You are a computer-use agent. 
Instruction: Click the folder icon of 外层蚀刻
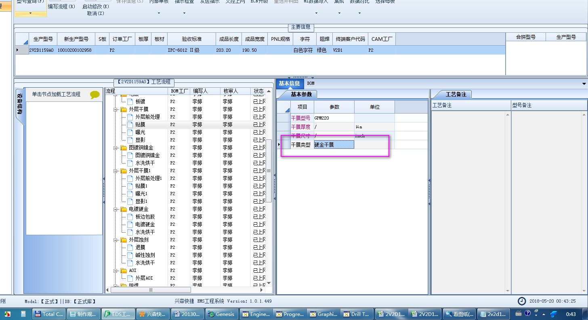[124, 240]
